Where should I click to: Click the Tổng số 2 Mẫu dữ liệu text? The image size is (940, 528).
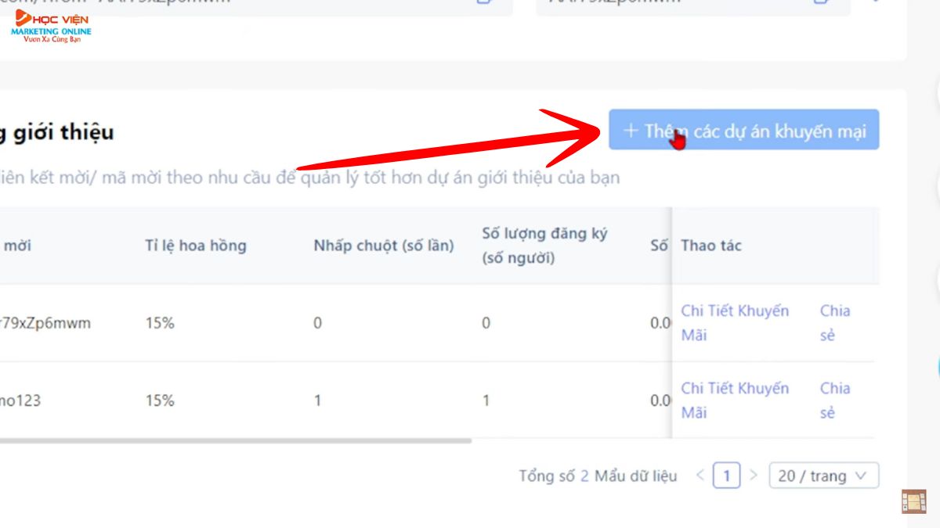tap(598, 476)
